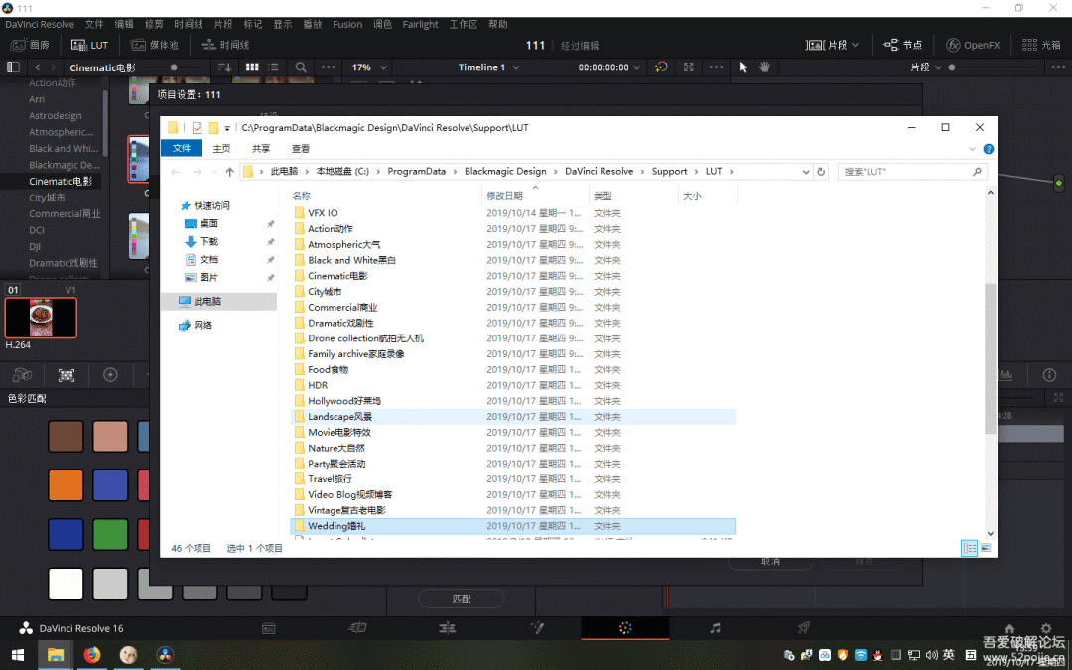Switch Explorer to large icons view
1072x670 pixels.
point(986,548)
